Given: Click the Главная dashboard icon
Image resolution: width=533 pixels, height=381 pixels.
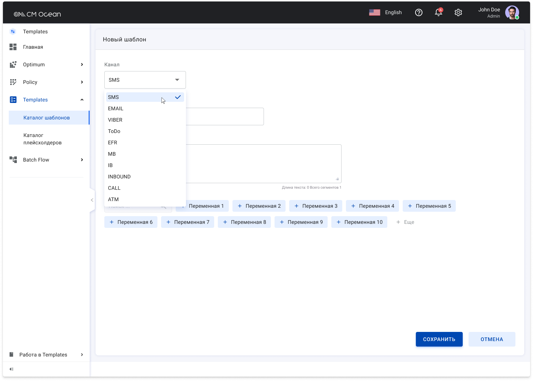Looking at the screenshot, I should tap(13, 47).
